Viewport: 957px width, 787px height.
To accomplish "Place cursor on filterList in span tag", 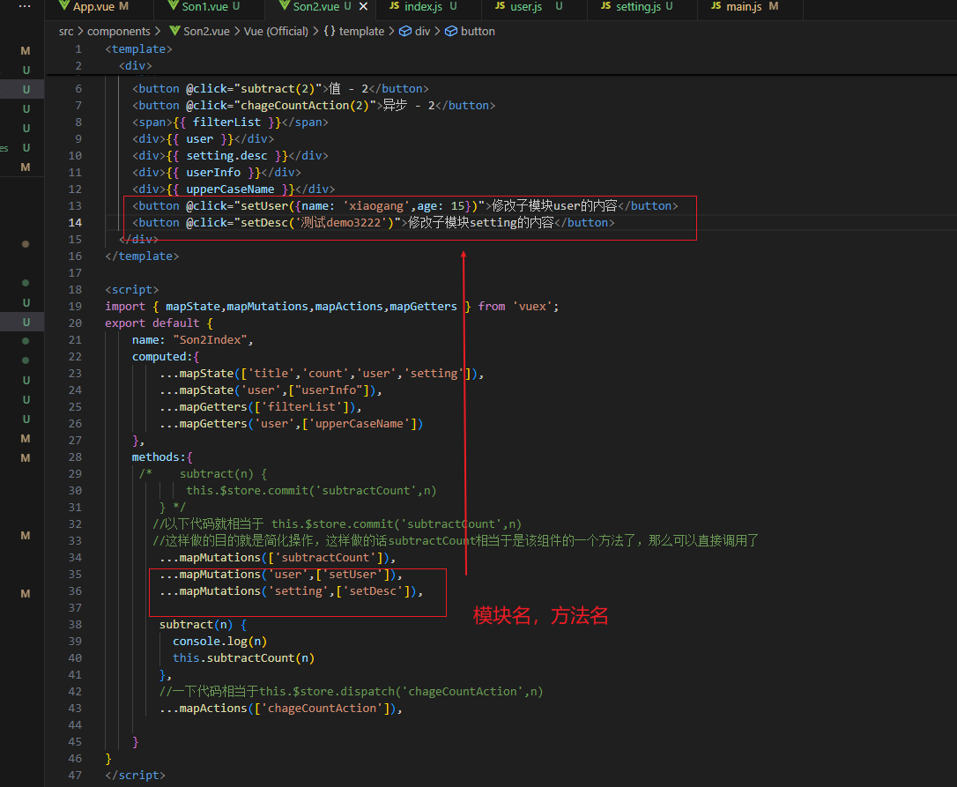I will point(226,123).
